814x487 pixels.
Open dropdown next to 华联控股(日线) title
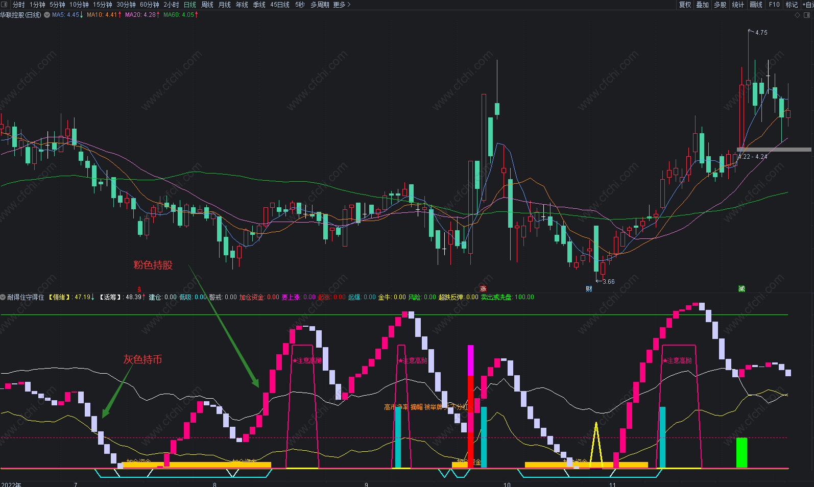(47, 15)
